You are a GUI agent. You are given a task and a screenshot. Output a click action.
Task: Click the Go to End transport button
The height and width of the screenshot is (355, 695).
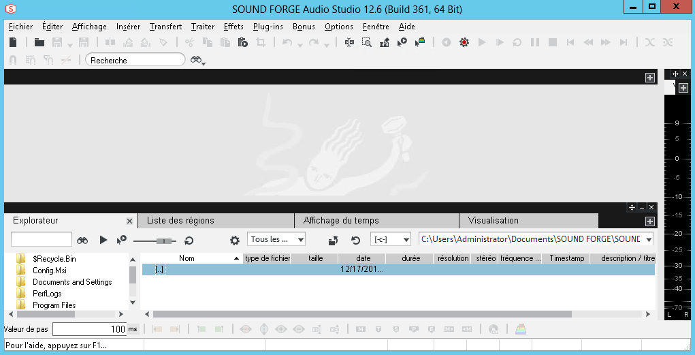click(x=624, y=42)
